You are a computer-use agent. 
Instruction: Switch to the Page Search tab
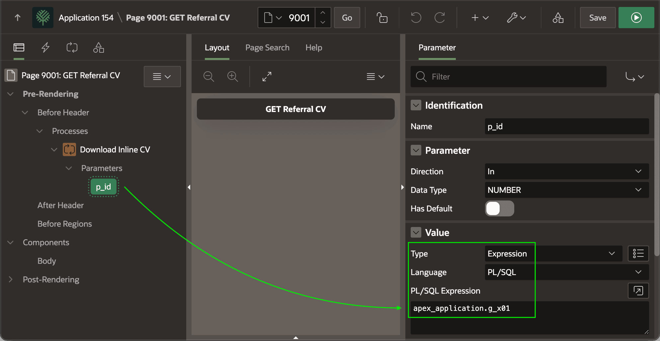(x=267, y=48)
